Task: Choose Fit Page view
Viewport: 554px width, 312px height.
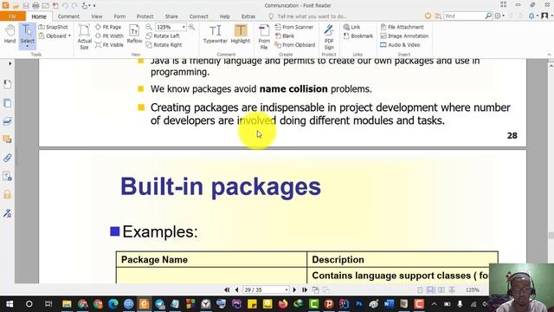Action: click(108, 27)
